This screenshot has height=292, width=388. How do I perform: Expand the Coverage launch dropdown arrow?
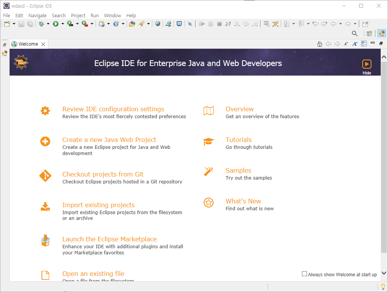pyautogui.click(x=77, y=24)
